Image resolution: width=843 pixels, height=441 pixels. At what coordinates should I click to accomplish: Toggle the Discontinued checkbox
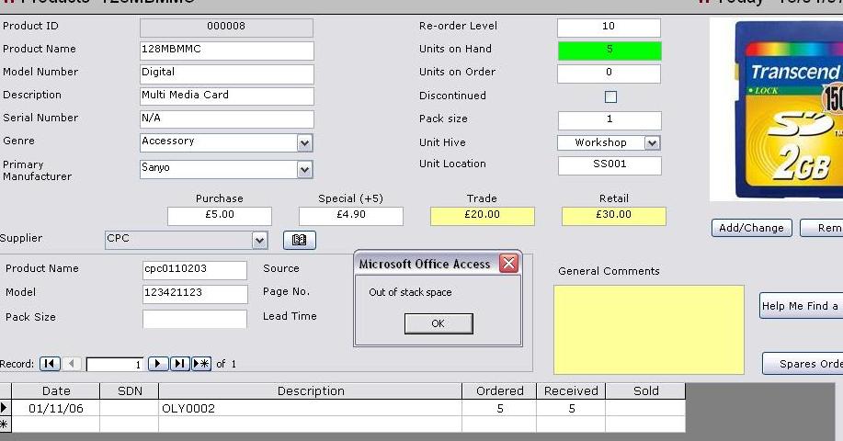(610, 96)
